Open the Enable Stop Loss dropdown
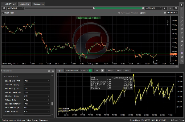 click(x=37, y=89)
